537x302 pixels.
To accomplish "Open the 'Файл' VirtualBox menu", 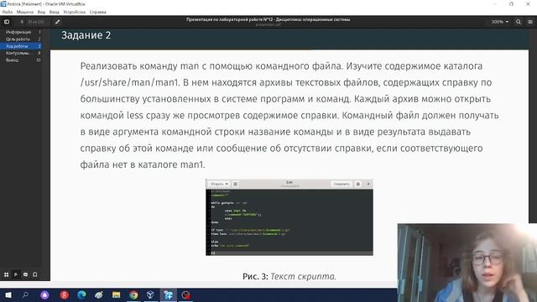I will tap(8, 12).
